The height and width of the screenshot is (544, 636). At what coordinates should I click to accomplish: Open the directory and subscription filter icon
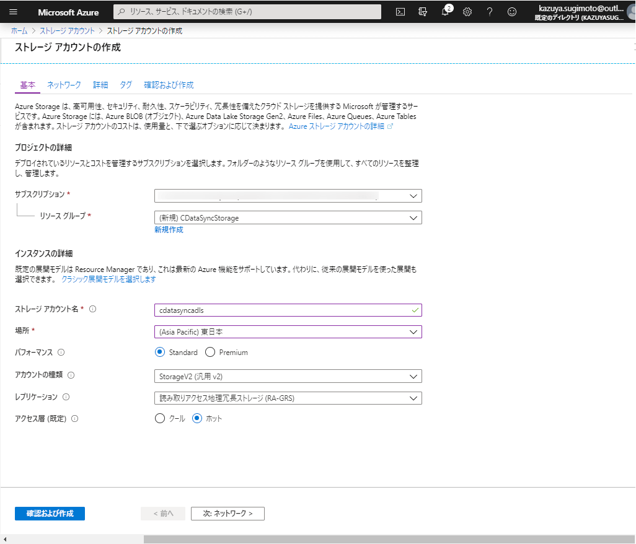pos(423,12)
